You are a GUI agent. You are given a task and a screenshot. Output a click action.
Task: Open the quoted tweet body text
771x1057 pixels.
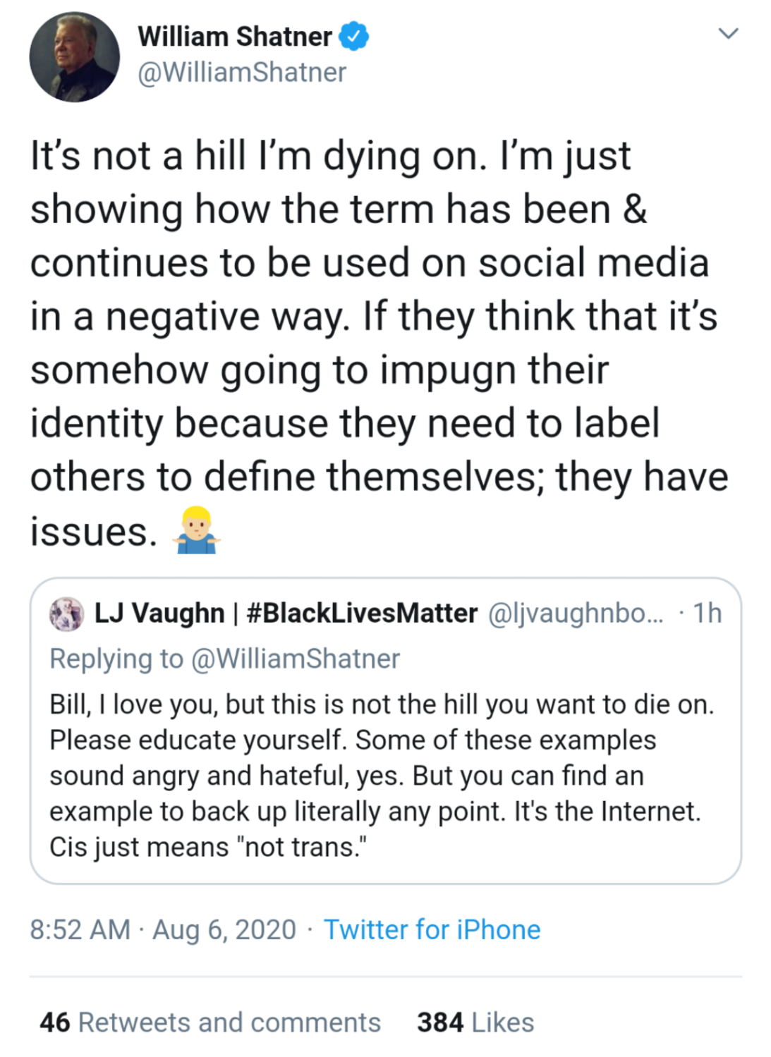[381, 776]
